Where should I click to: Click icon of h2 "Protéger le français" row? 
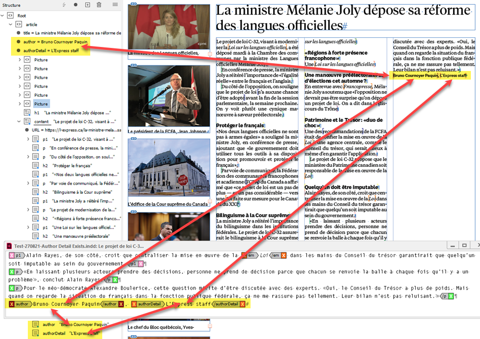pos(36,165)
